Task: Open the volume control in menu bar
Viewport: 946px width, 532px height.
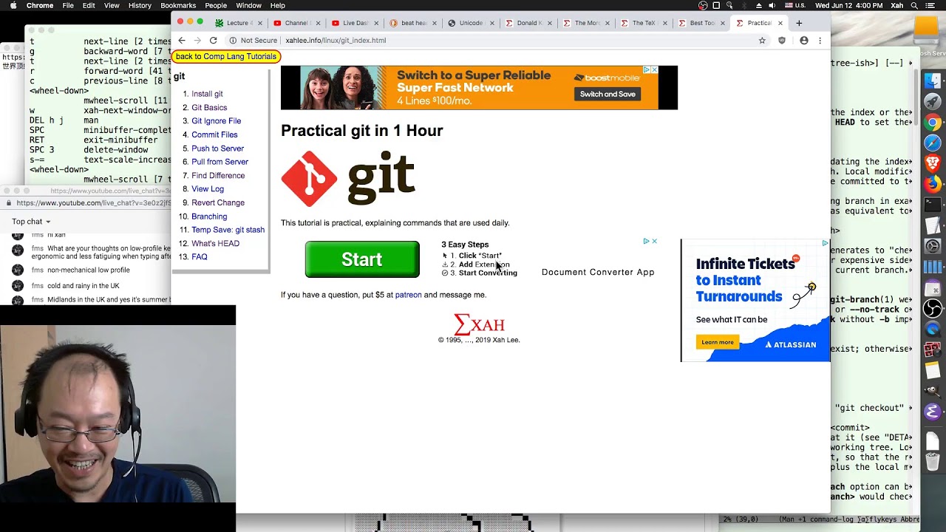Action: point(772,5)
